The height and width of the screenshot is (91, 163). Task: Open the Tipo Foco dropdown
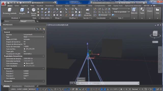point(34,37)
